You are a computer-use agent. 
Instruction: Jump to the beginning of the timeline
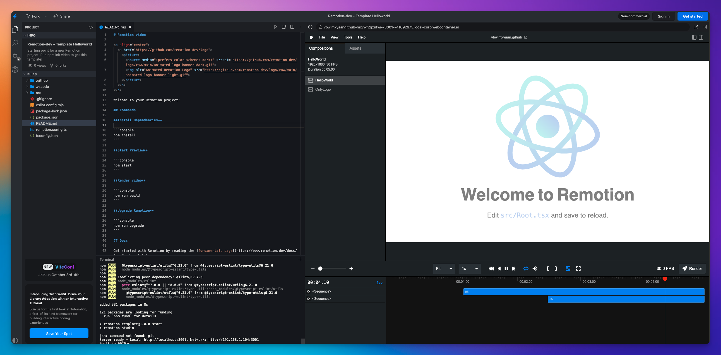(491, 269)
